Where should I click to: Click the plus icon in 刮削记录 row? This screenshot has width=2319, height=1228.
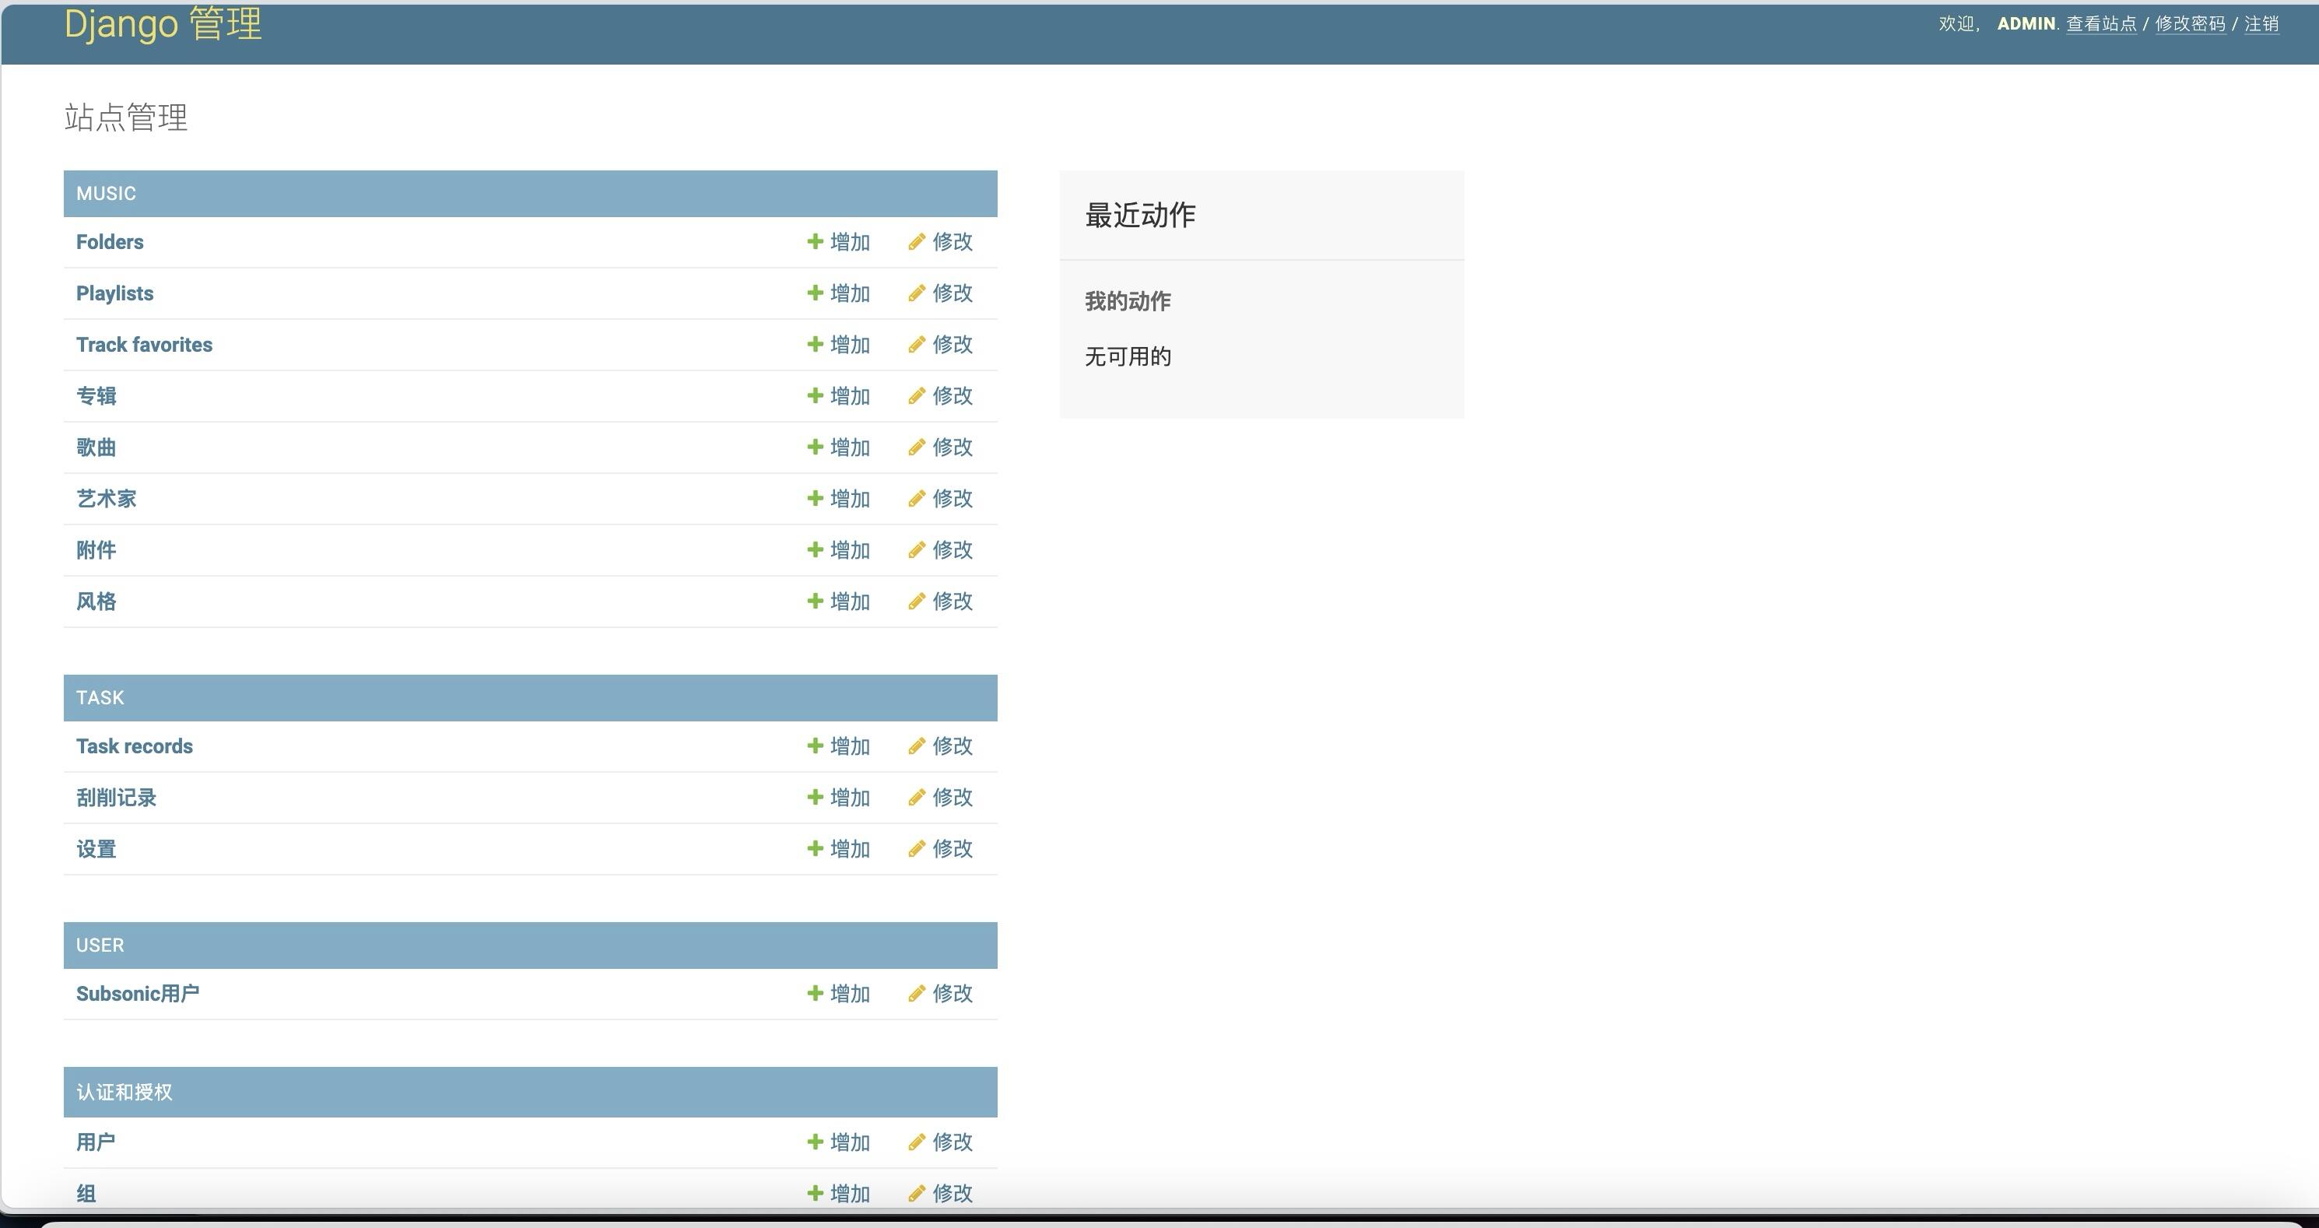click(815, 797)
